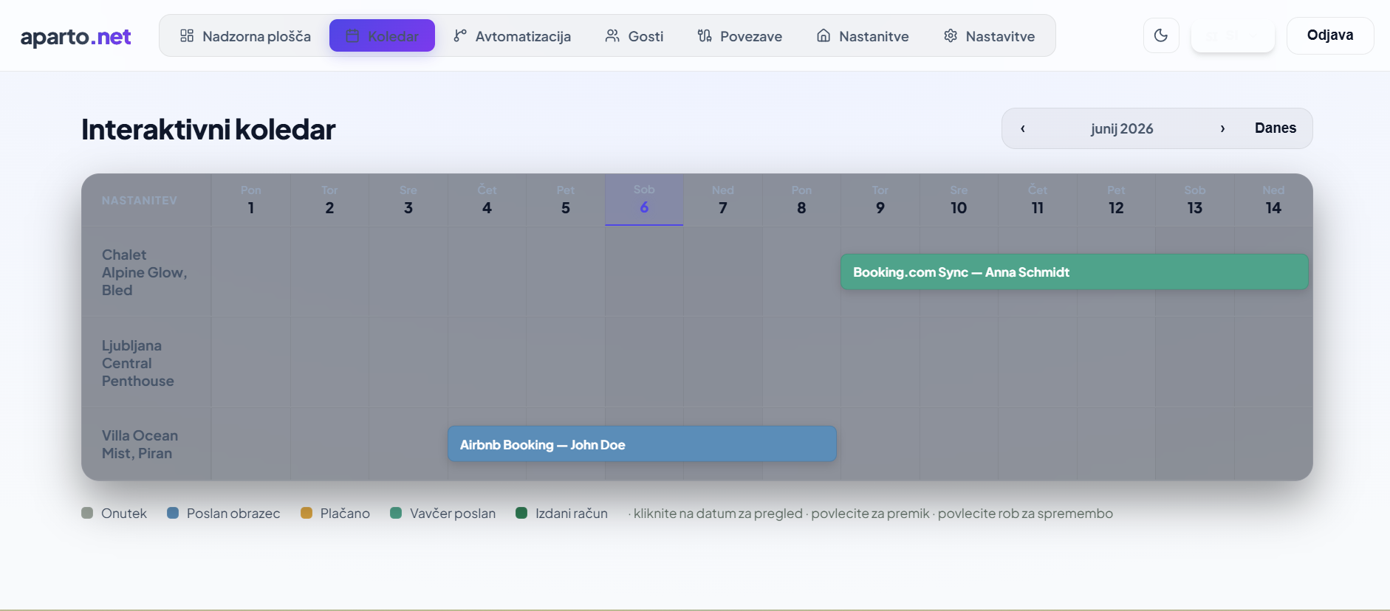Viewport: 1390px width, 611px height.
Task: Click the Povezave connections icon
Action: (705, 35)
